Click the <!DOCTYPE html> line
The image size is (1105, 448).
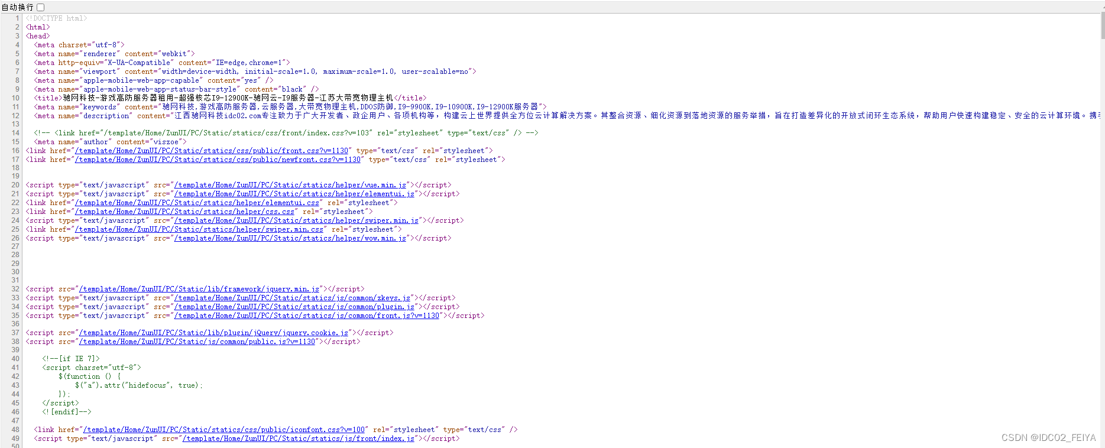[56, 18]
